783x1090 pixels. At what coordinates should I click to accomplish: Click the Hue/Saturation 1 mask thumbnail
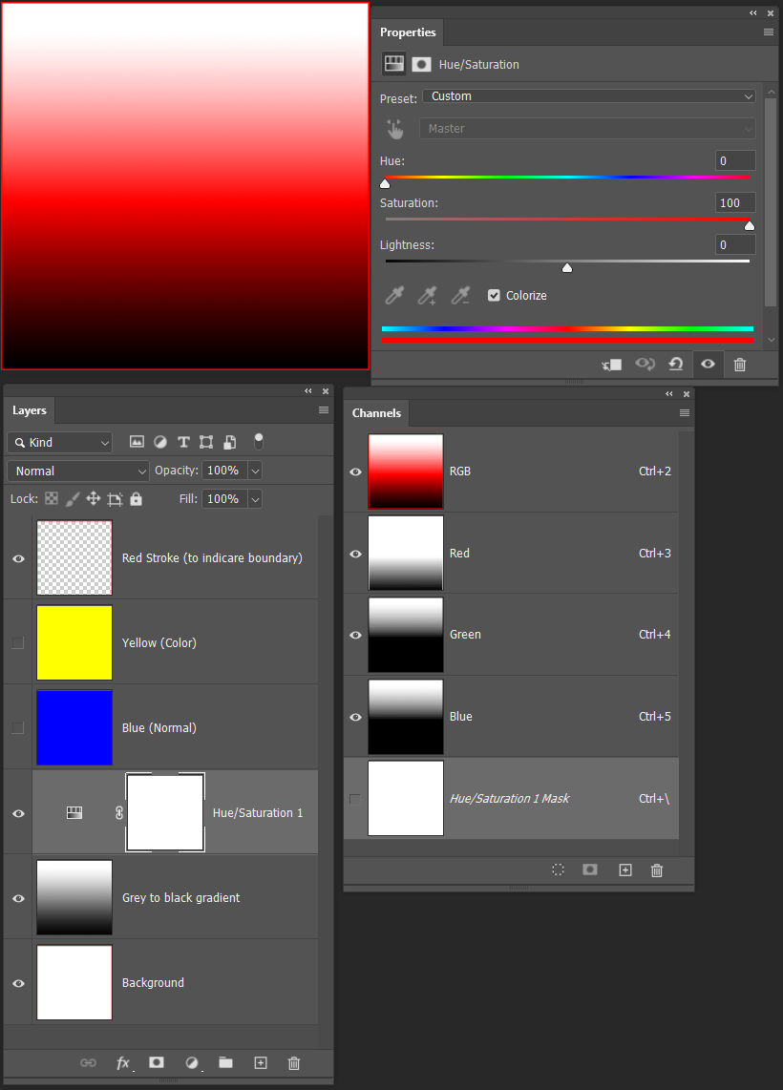click(x=164, y=812)
